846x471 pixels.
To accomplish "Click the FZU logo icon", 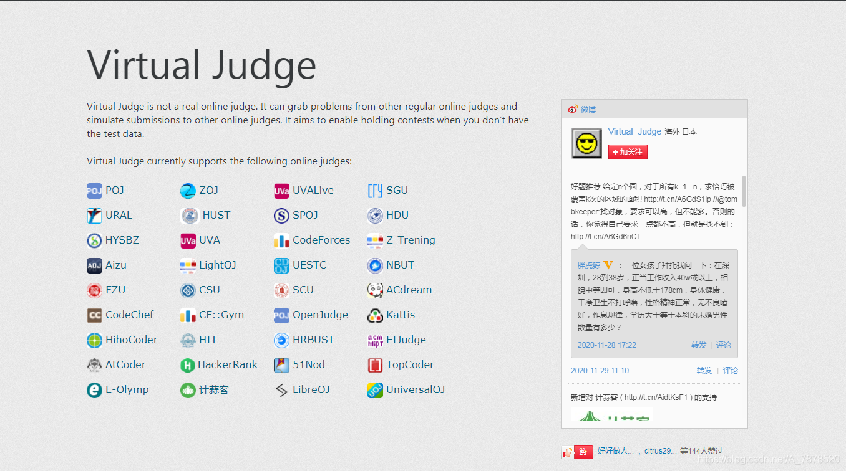I will pyautogui.click(x=94, y=290).
